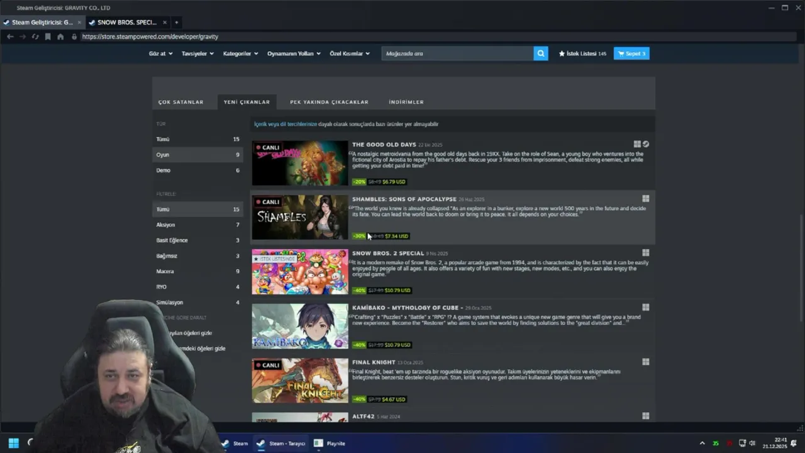Filter type by 'Tümü' under Tür
This screenshot has width=805, height=453.
(197, 139)
